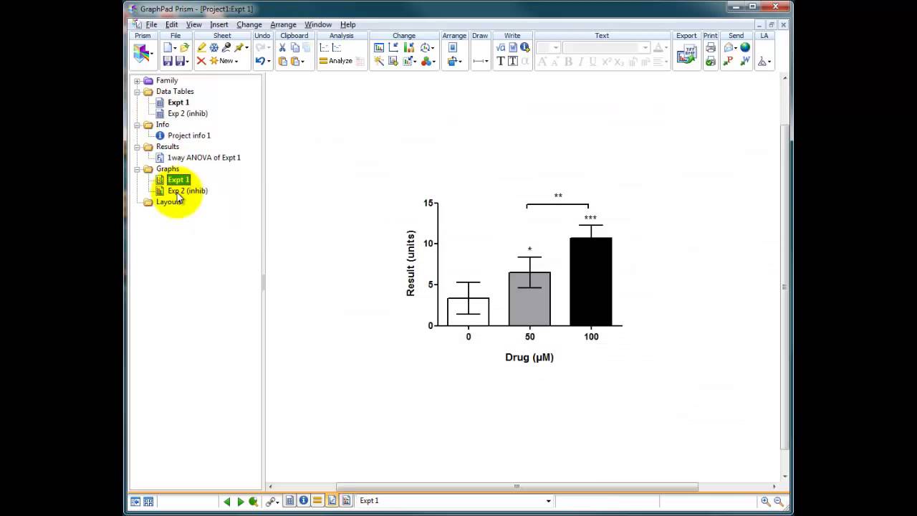Click the Prism logo button in toolbar
This screenshot has height=516, width=917.
pos(141,54)
